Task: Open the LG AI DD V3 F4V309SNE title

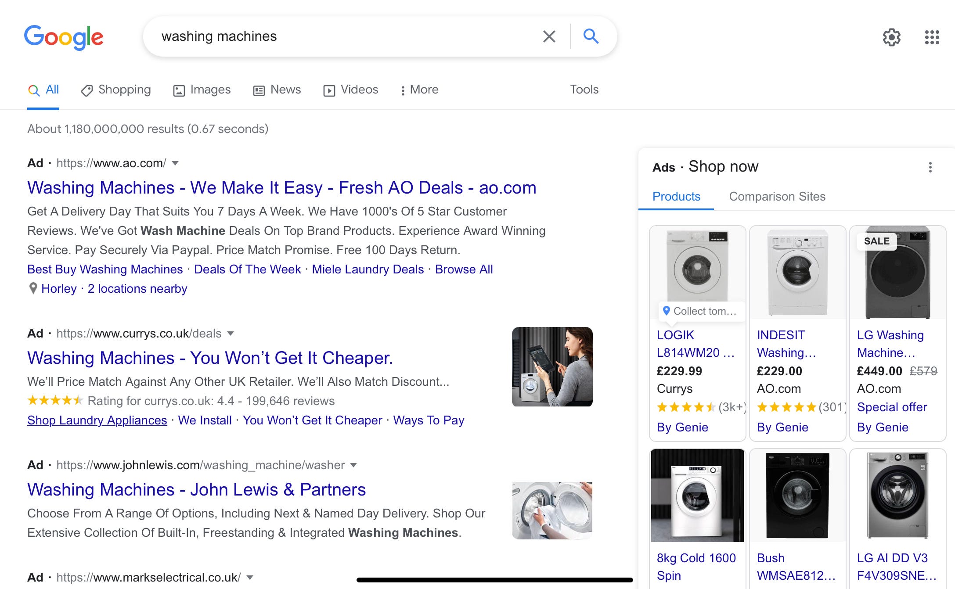Action: click(897, 567)
